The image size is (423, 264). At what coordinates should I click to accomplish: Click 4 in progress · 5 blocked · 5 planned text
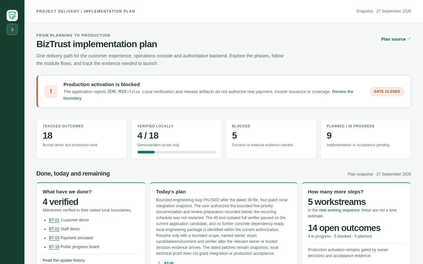click(x=340, y=236)
